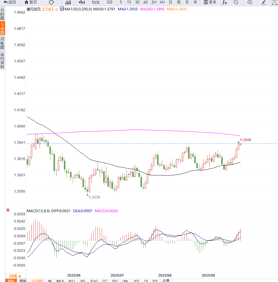Click the orange MA0:1.3935 label

click(x=177, y=9)
